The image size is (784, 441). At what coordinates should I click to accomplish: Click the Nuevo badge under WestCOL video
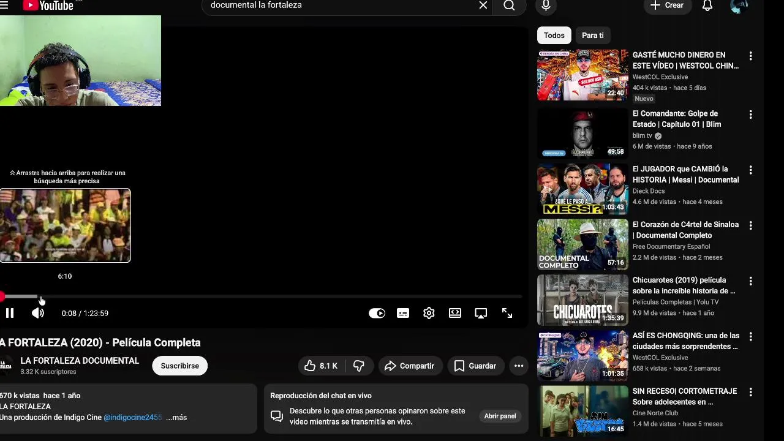(644, 99)
